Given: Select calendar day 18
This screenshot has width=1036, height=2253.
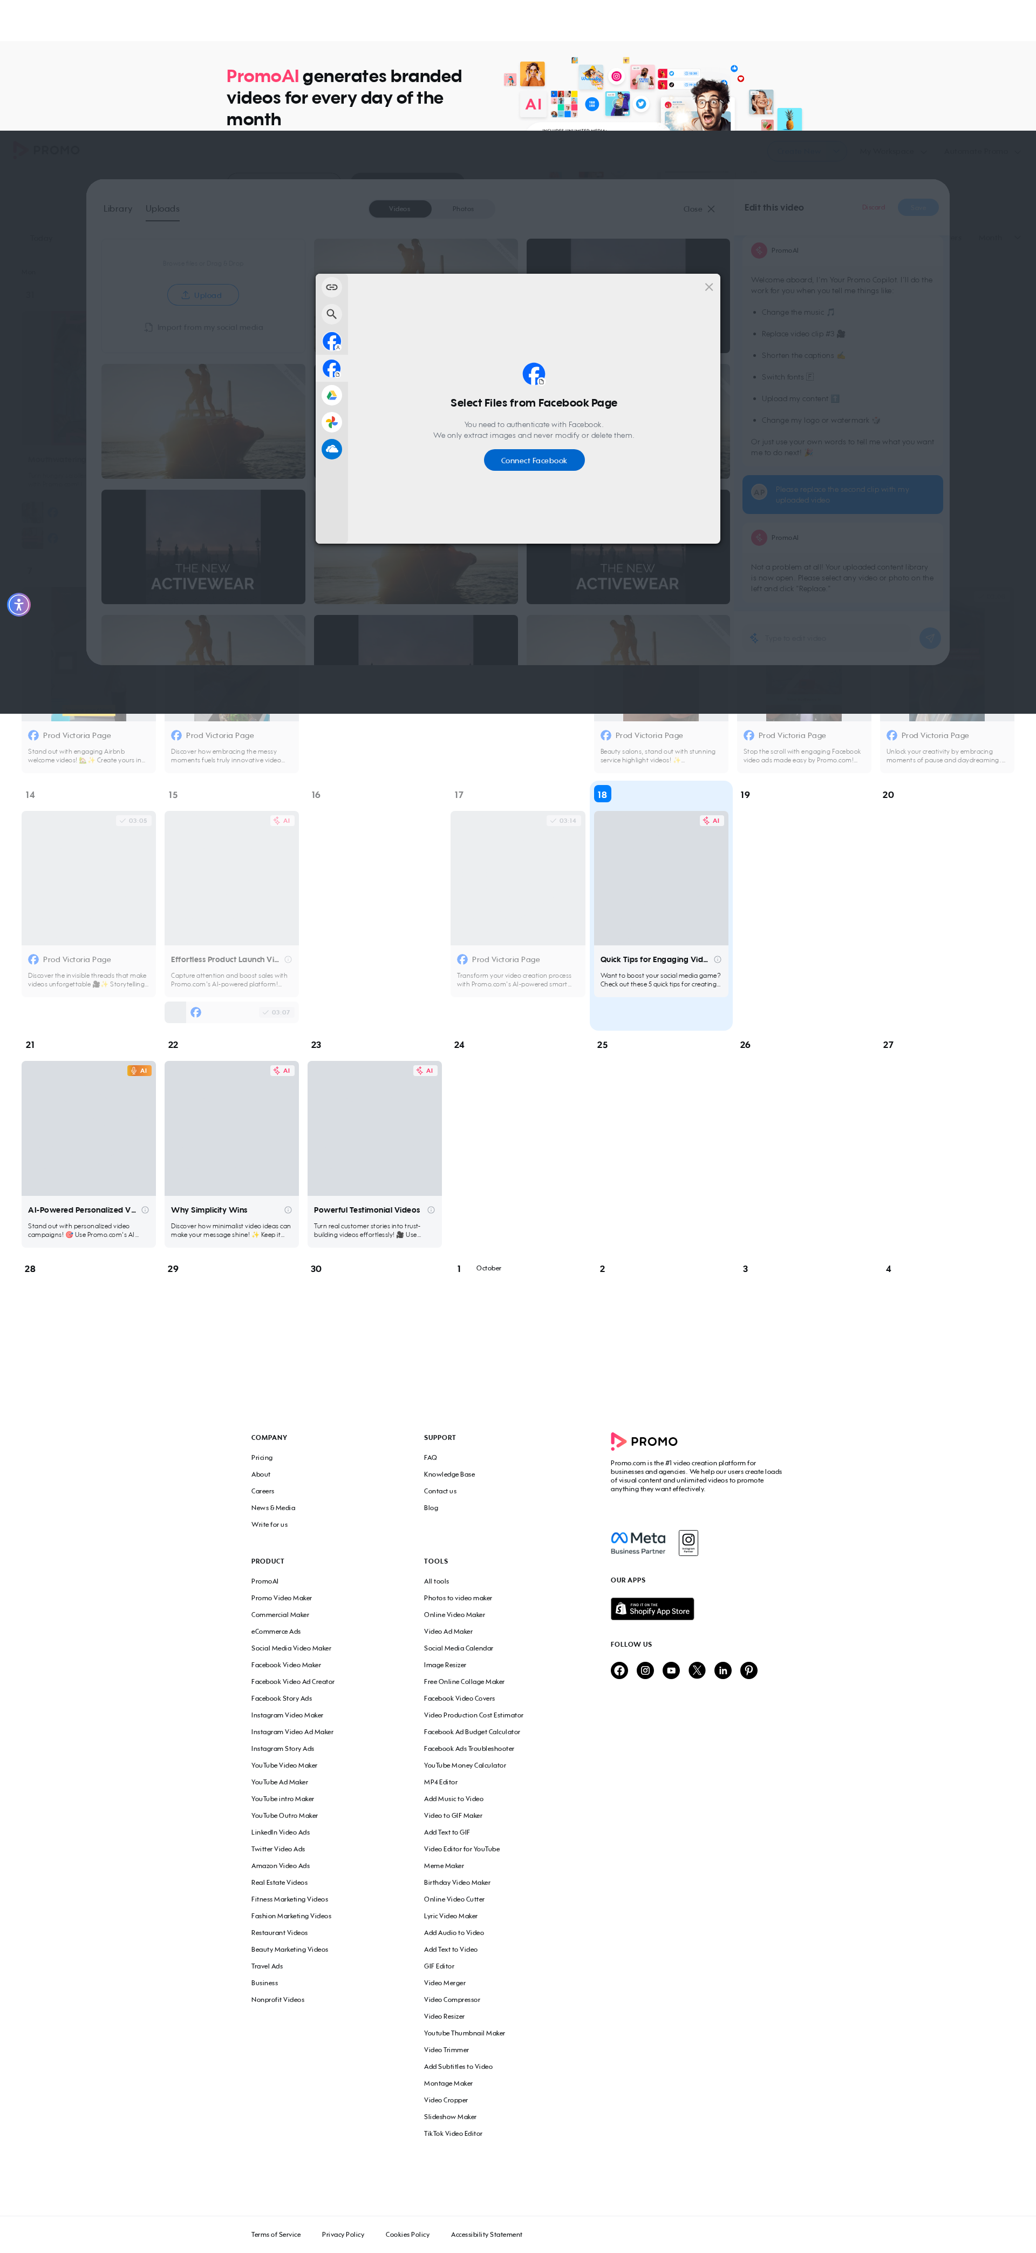Looking at the screenshot, I should coord(602,794).
